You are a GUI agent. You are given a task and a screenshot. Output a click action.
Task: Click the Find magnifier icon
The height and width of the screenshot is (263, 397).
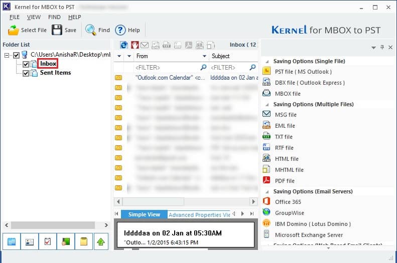point(90,30)
